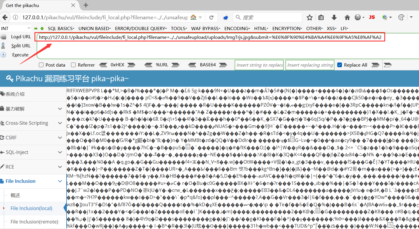
Task: Click the red JS toolbar icon
Action: [372, 18]
